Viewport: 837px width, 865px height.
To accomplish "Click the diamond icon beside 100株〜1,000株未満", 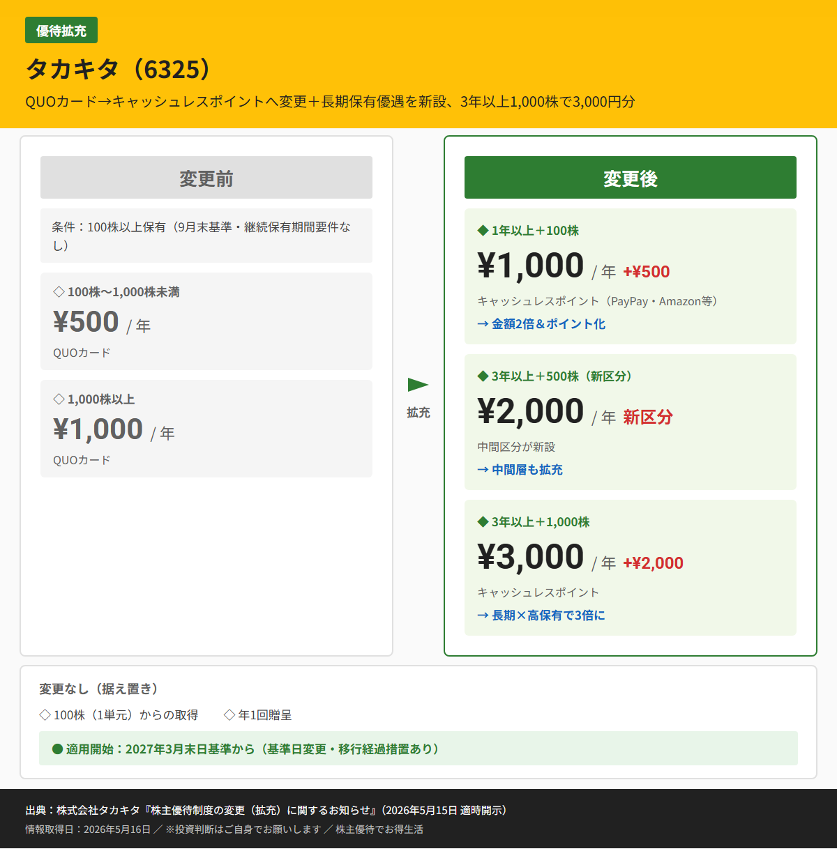I will point(59,292).
